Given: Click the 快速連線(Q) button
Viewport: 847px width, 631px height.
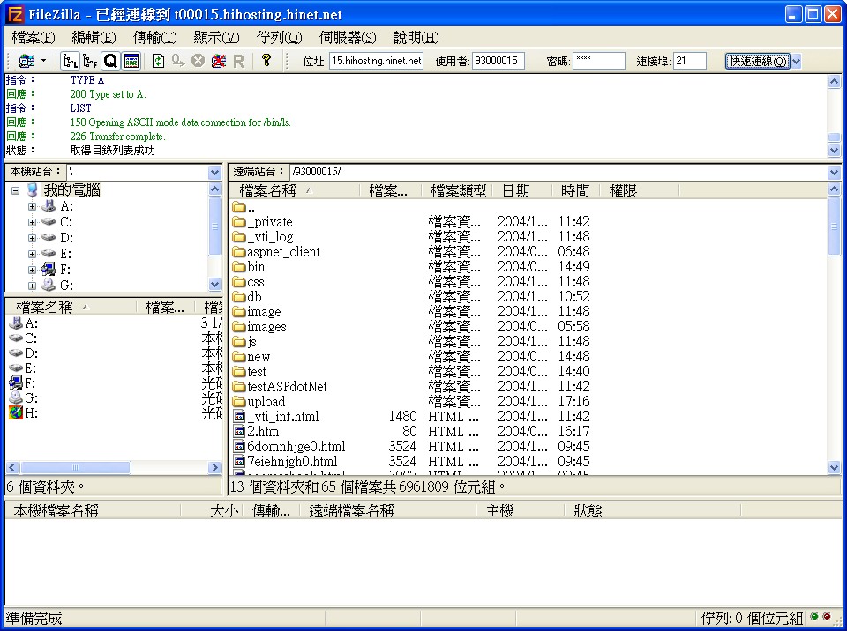Looking at the screenshot, I should tap(757, 61).
